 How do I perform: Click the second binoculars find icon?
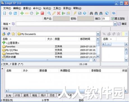pyautogui.click(x=96, y=13)
